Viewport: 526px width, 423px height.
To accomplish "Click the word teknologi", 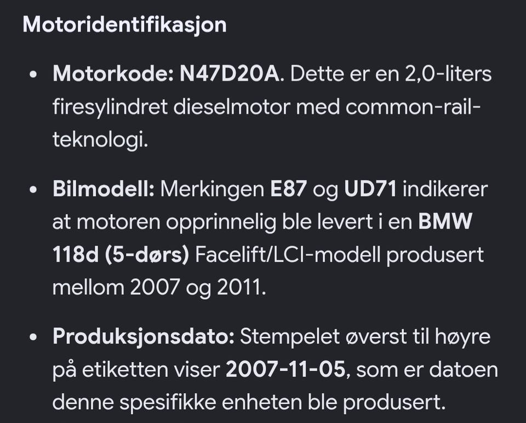I will [x=100, y=140].
